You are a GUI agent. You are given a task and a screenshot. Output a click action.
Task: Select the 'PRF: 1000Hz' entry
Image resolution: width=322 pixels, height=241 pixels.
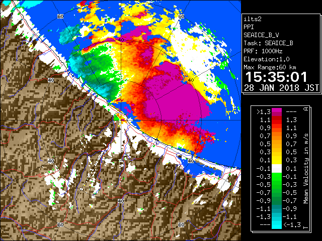(x=263, y=51)
